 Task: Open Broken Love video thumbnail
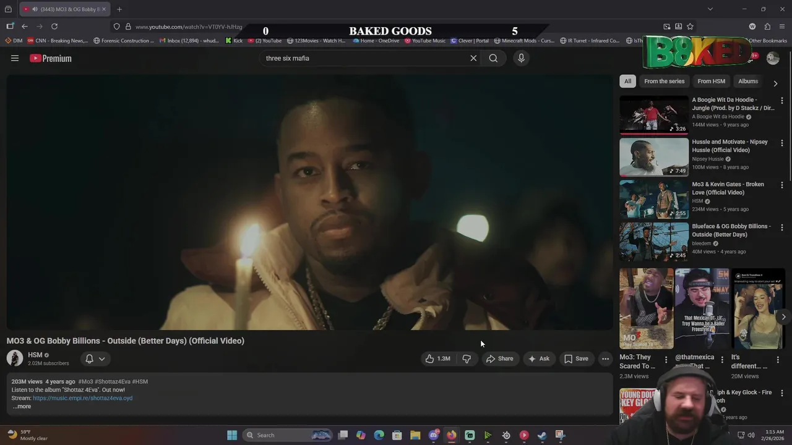[654, 199]
